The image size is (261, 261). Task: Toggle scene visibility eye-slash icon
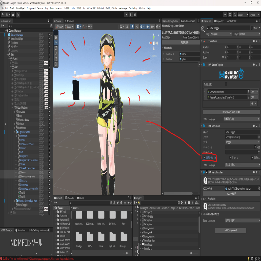(148, 27)
